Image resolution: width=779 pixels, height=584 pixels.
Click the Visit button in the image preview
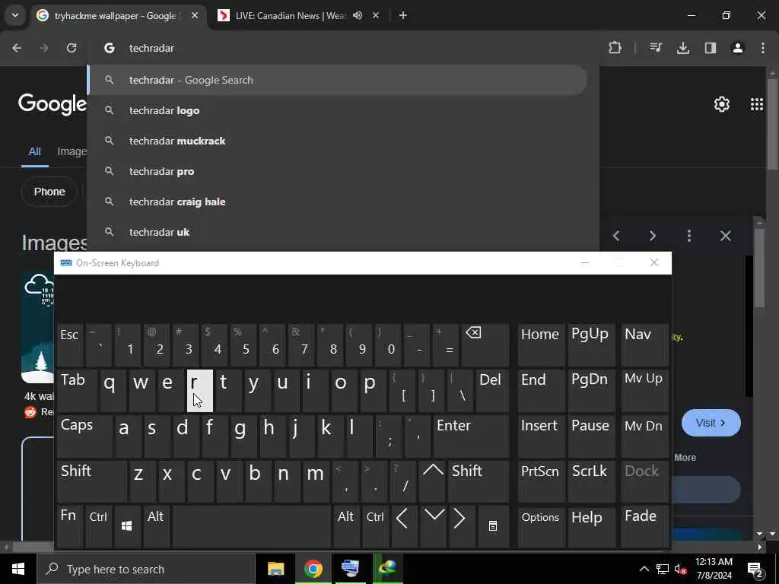(711, 423)
